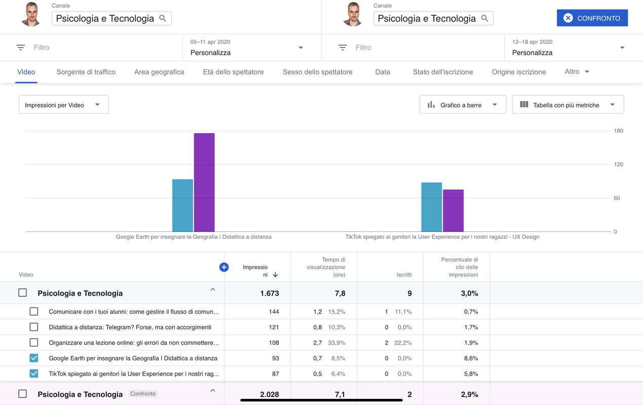Click blue bar for Google Earth video
The image size is (643, 405).
(182, 206)
